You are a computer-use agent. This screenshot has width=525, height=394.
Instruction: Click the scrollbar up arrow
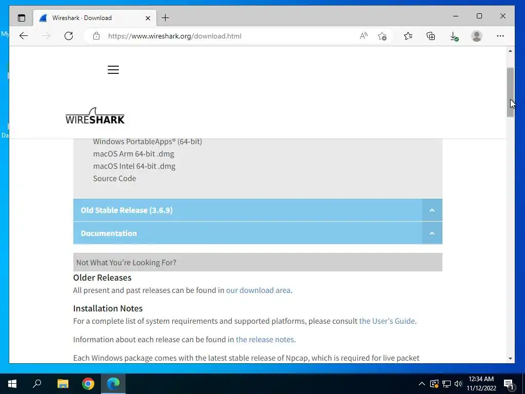pyautogui.click(x=510, y=51)
